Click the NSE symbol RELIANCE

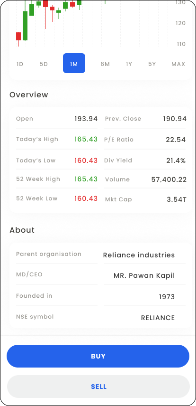point(158,318)
